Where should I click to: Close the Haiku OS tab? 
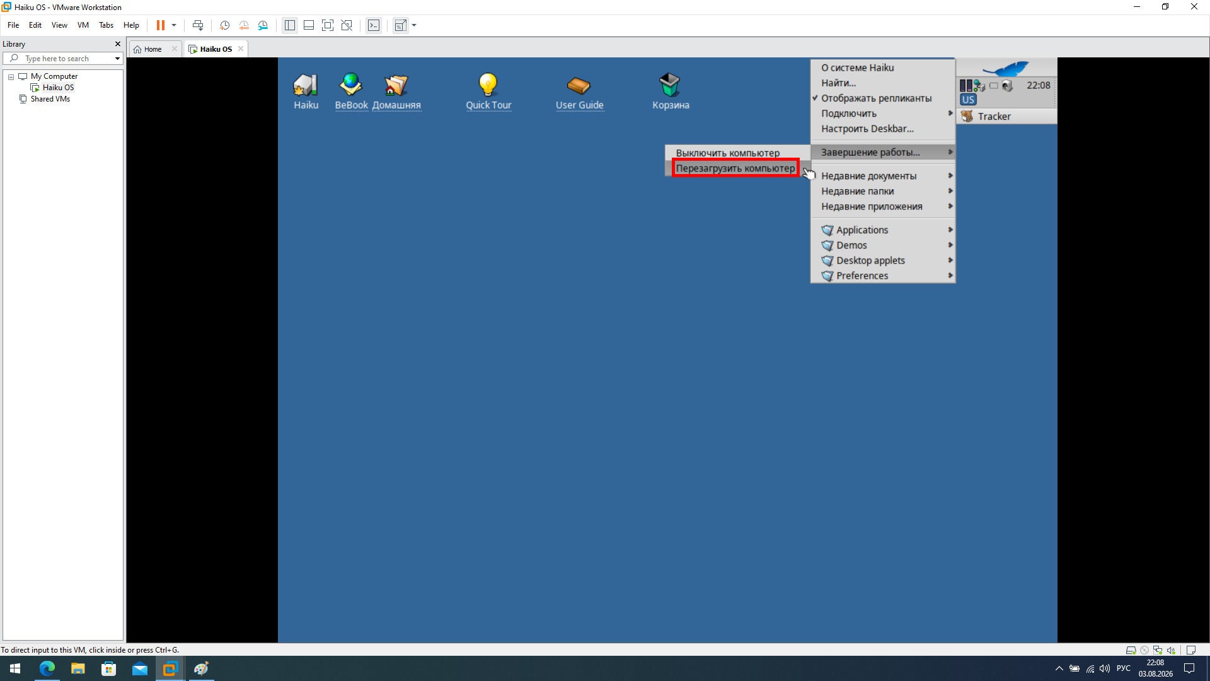241,49
